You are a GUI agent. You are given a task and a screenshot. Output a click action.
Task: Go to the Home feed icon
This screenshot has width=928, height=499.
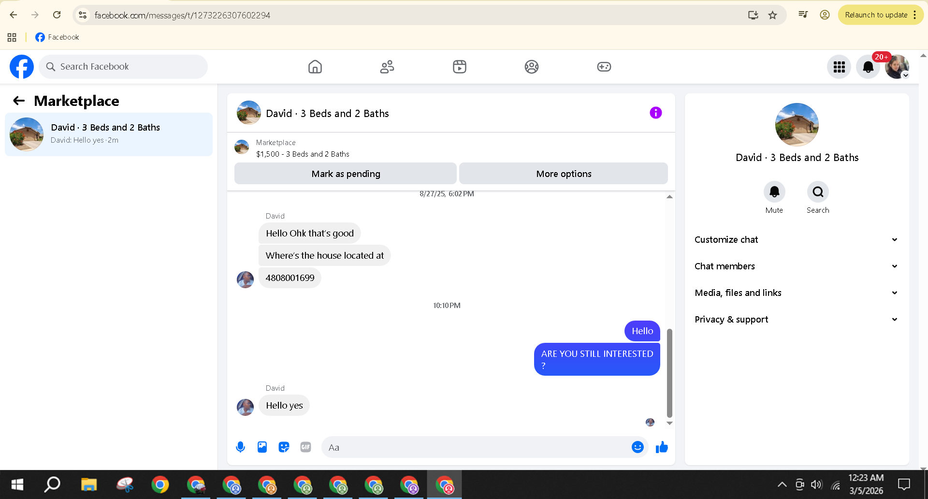[x=315, y=67]
